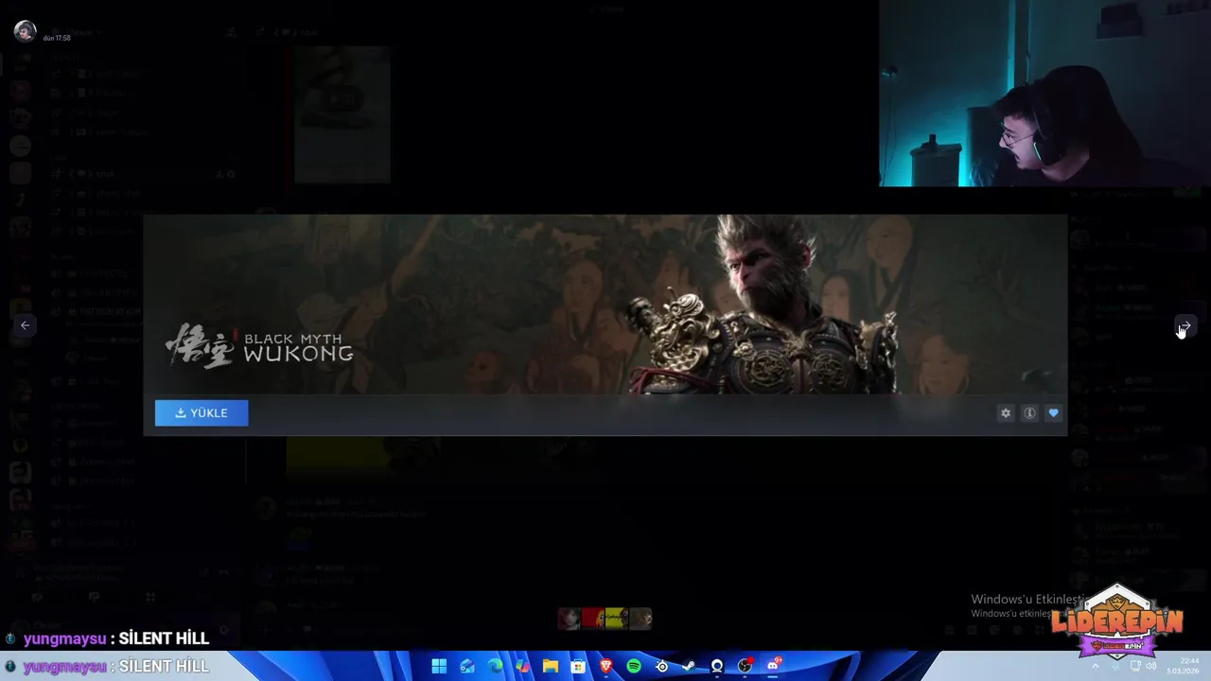Go to the previous image with left arrow
The width and height of the screenshot is (1211, 681).
pos(26,325)
